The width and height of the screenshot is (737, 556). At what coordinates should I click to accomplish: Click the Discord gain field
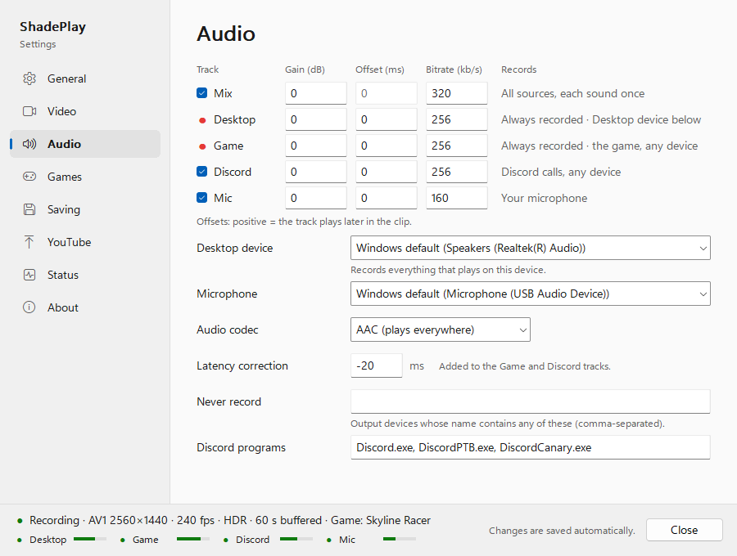coord(316,172)
